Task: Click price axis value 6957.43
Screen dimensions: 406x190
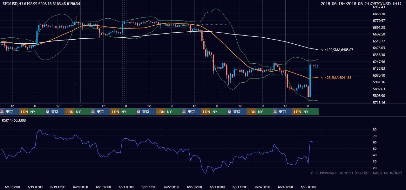Action: click(x=379, y=7)
